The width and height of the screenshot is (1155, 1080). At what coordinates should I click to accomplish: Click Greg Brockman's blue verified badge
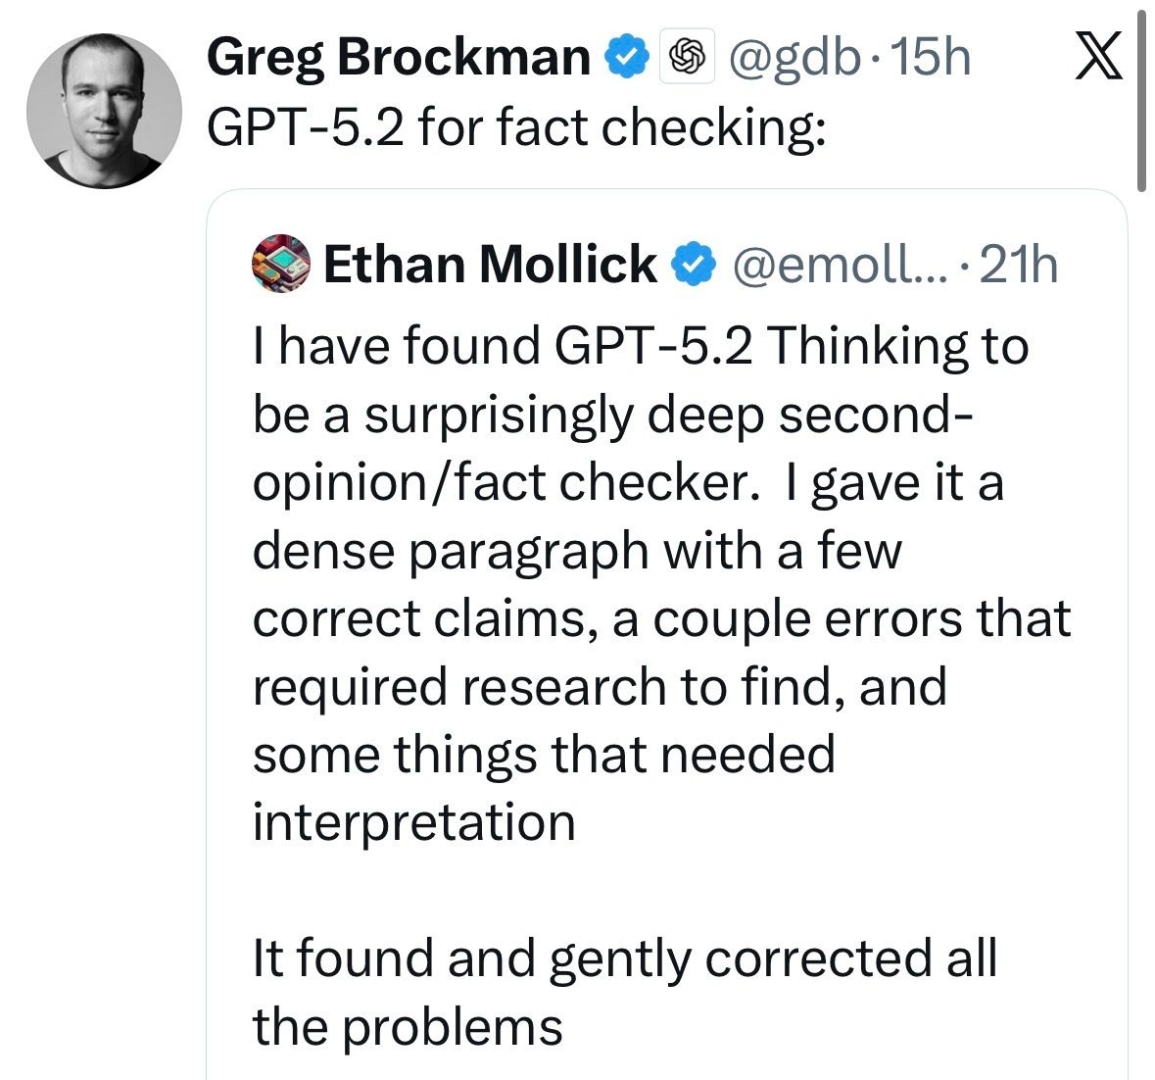[629, 58]
